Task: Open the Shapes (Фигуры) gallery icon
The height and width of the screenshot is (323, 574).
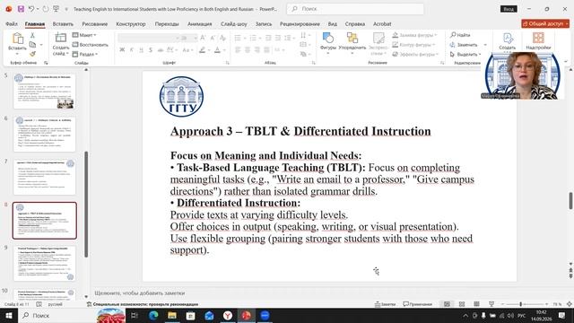Action: point(327,38)
